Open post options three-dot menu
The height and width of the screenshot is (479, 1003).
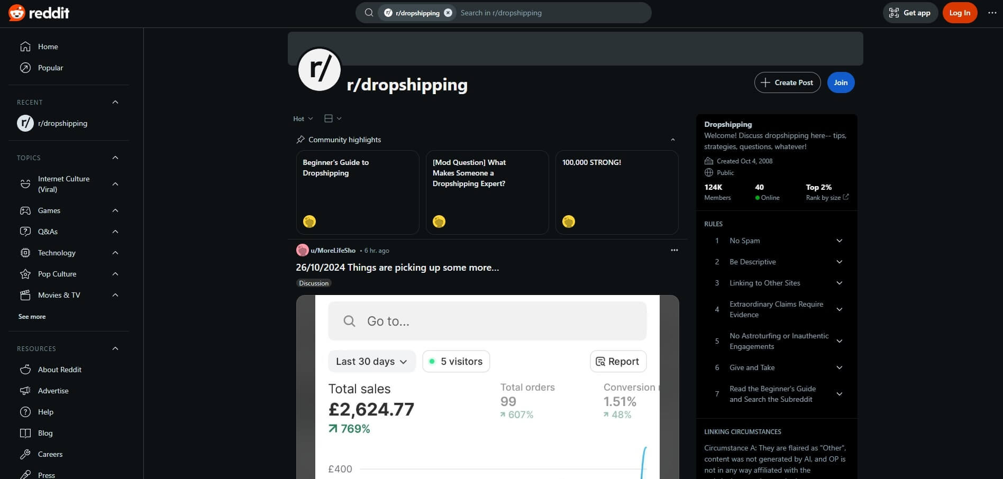(674, 250)
